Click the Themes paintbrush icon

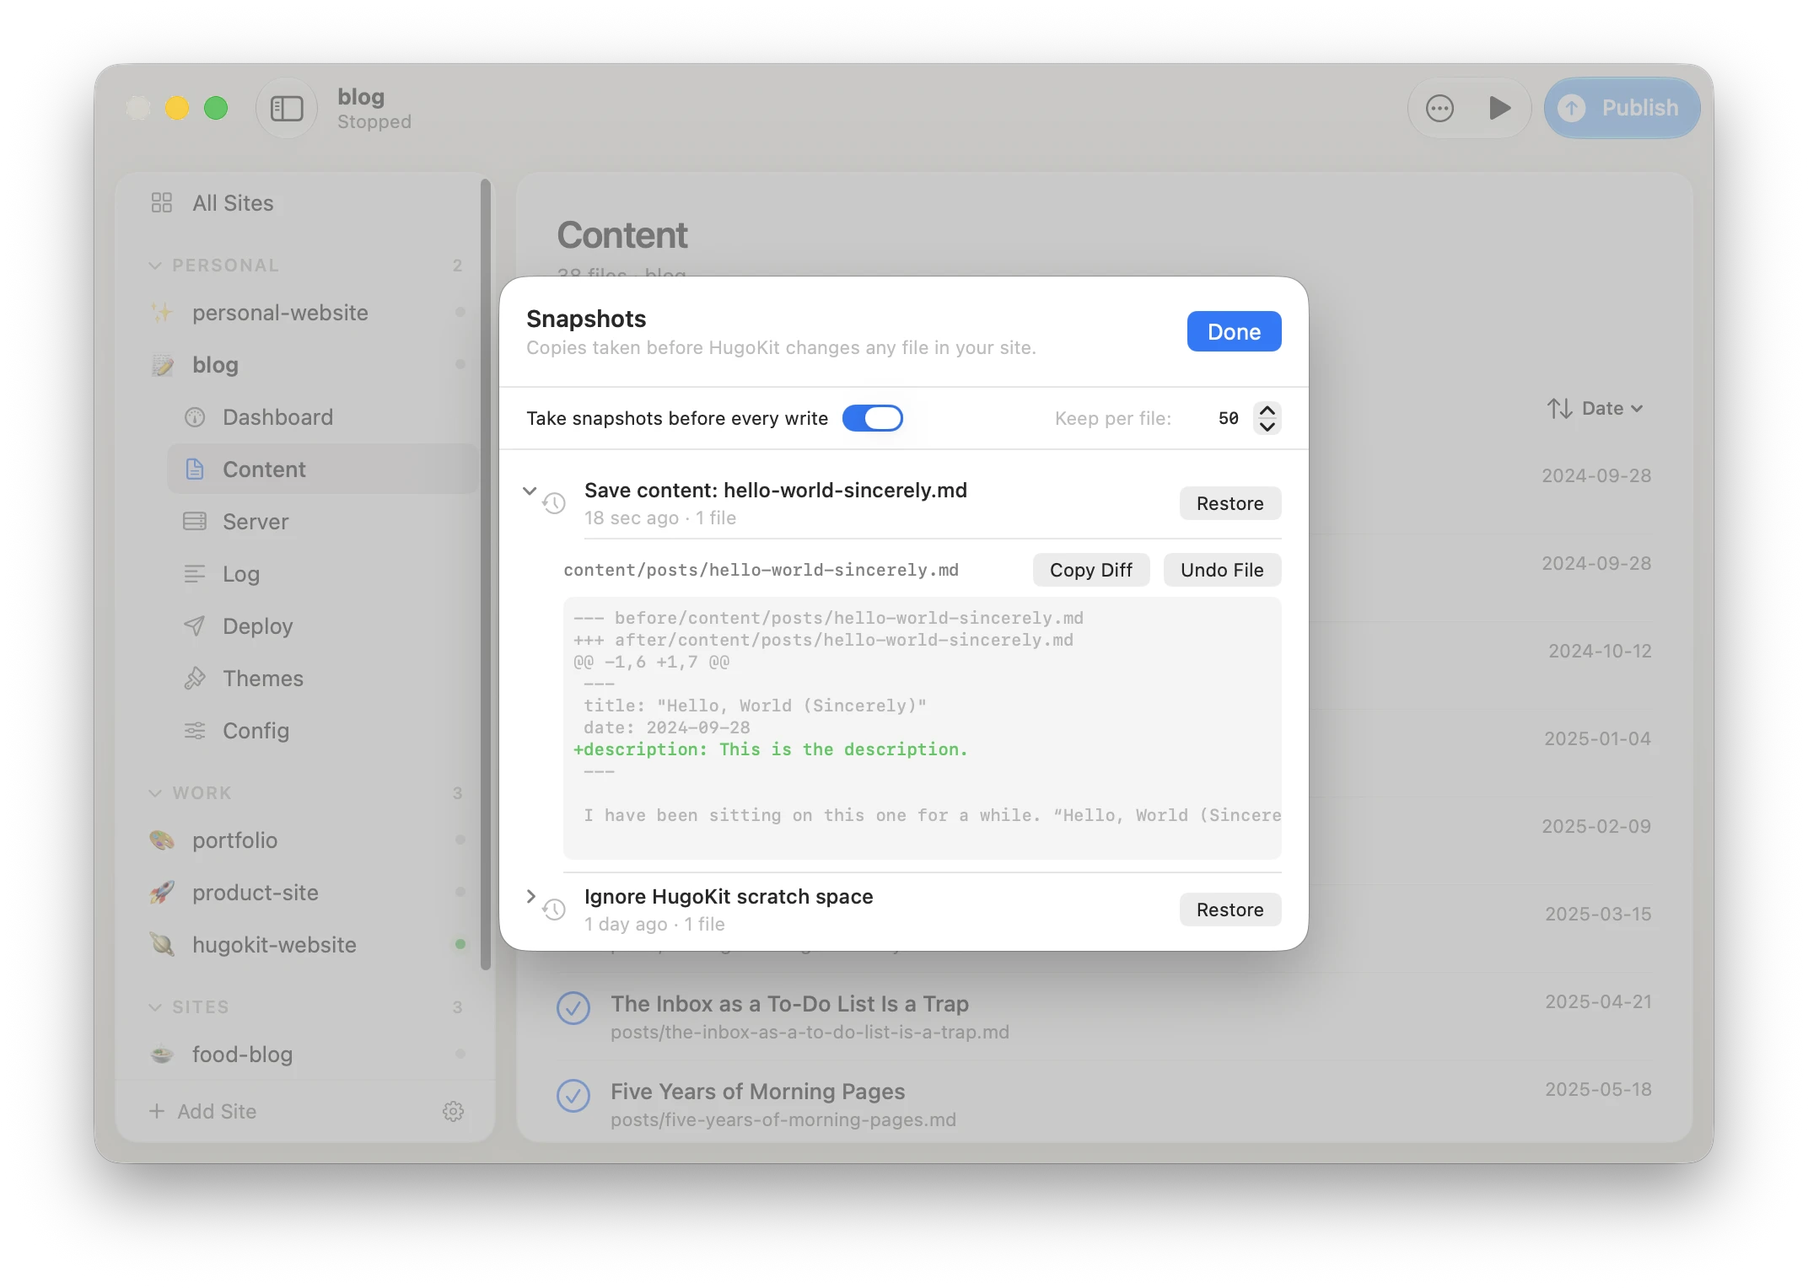195,679
